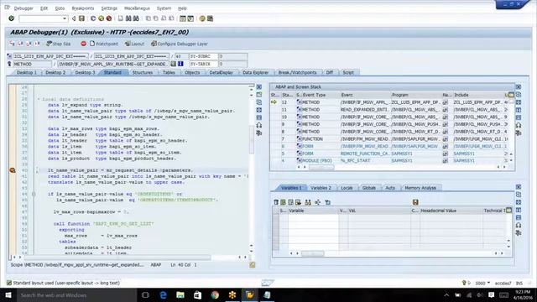Click the Find binoculars icon in system toolbar

coord(128,18)
